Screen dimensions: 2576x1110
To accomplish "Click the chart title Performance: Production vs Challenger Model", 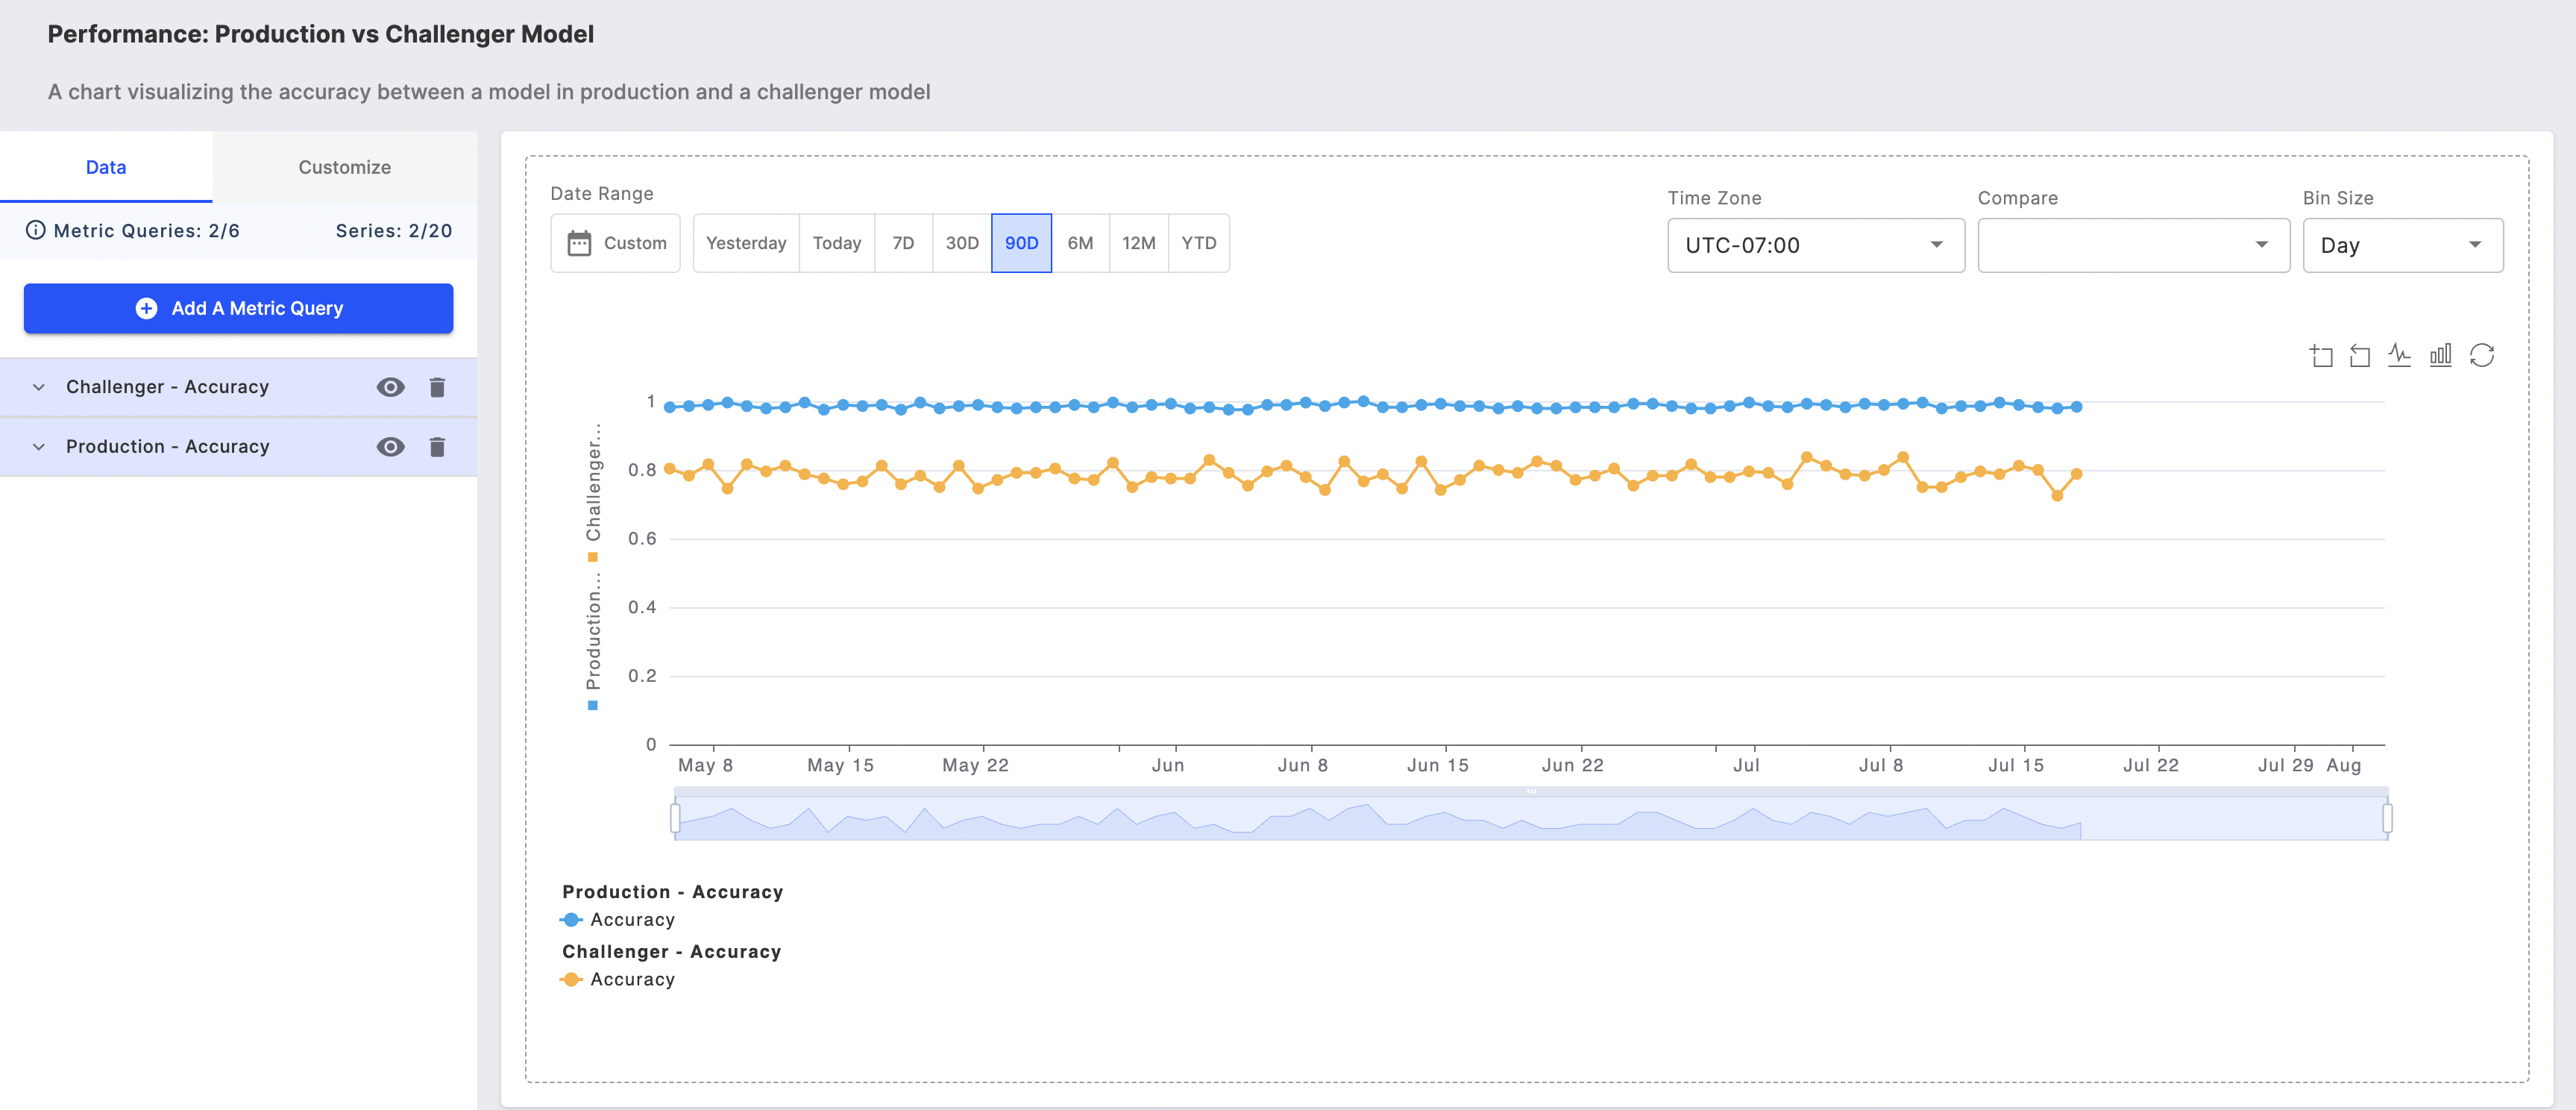I will click(321, 34).
